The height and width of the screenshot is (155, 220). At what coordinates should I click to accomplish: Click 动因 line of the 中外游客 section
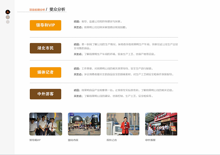click(x=124, y=90)
